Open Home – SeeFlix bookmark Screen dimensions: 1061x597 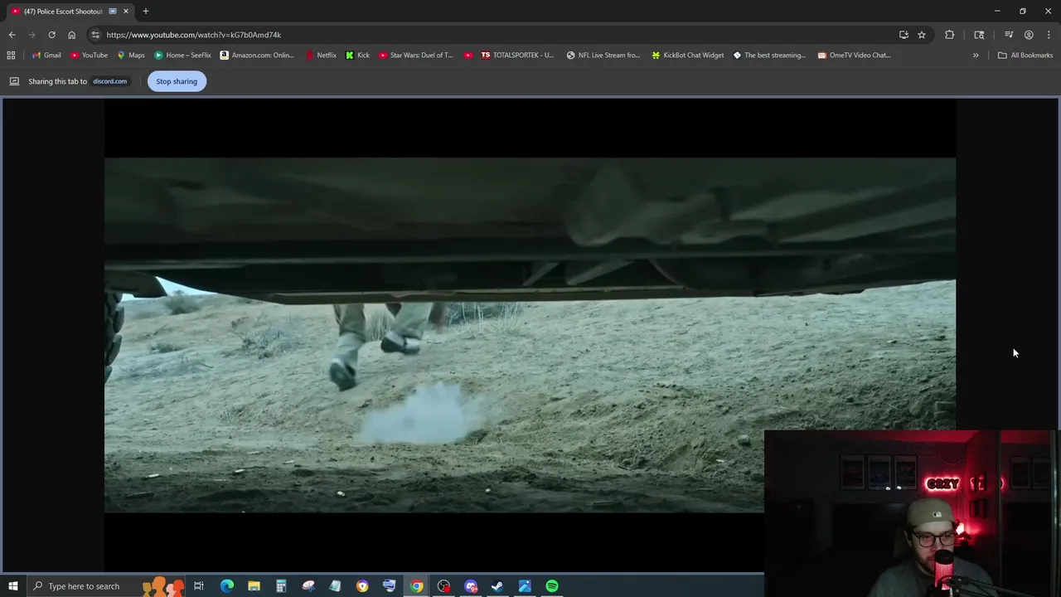tap(182, 55)
